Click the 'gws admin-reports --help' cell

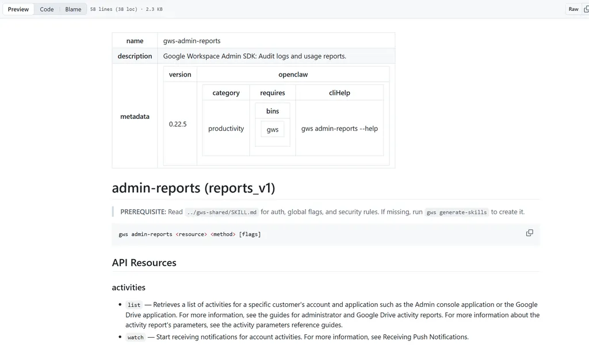(x=339, y=128)
